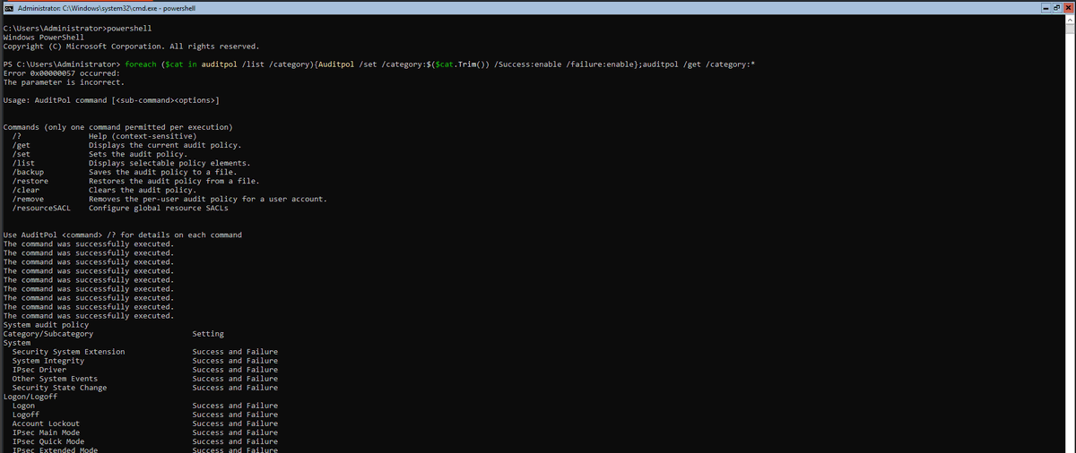Image resolution: width=1076 pixels, height=453 pixels.
Task: Click the "/clear" command entry
Action: click(26, 190)
